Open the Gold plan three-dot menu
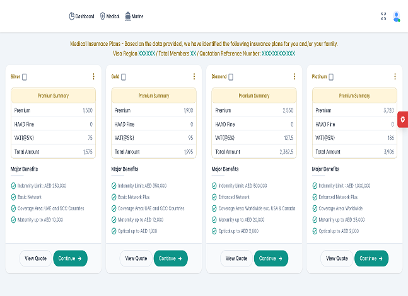The image size is (408, 296). click(194, 77)
